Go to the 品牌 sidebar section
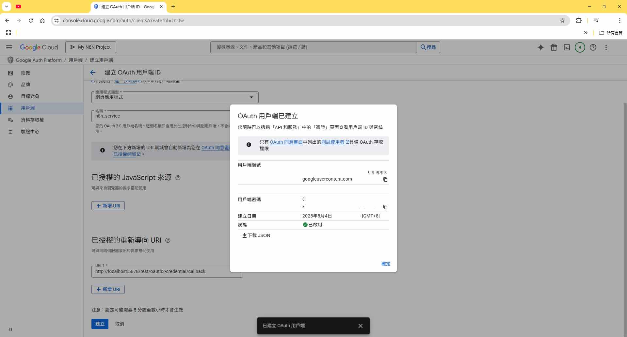The height and width of the screenshot is (337, 627). click(26, 85)
